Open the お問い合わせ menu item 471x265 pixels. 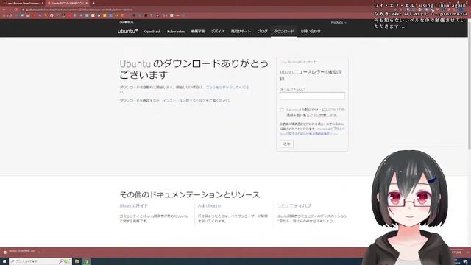pyautogui.click(x=311, y=31)
